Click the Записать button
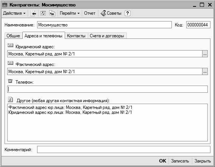Image resolution: width=215 pixels, height=167 pixels. point(180,161)
